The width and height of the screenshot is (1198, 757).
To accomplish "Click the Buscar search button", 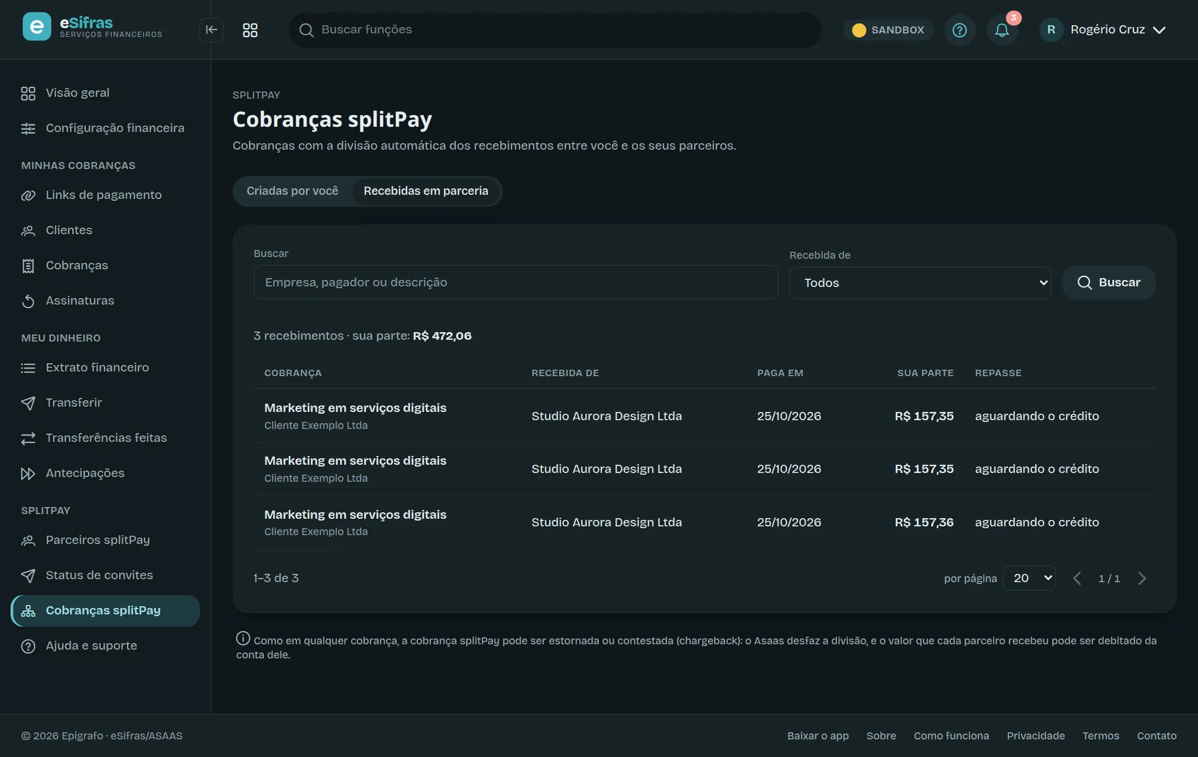I will pyautogui.click(x=1109, y=283).
